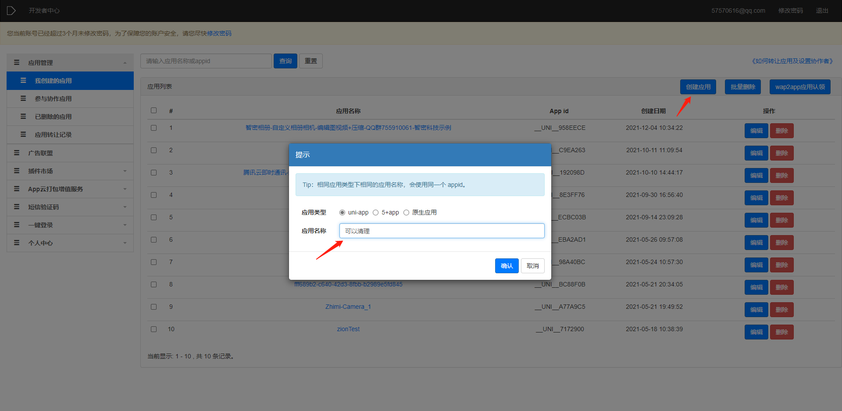Open 广告联盟 menu item

[x=70, y=153]
